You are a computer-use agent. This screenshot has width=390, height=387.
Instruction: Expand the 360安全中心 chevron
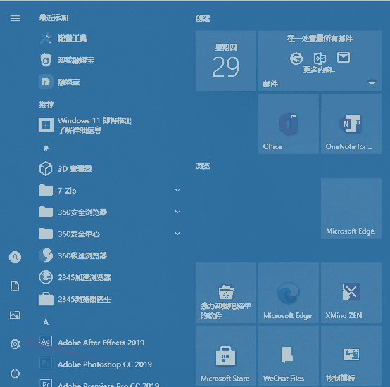[177, 234]
